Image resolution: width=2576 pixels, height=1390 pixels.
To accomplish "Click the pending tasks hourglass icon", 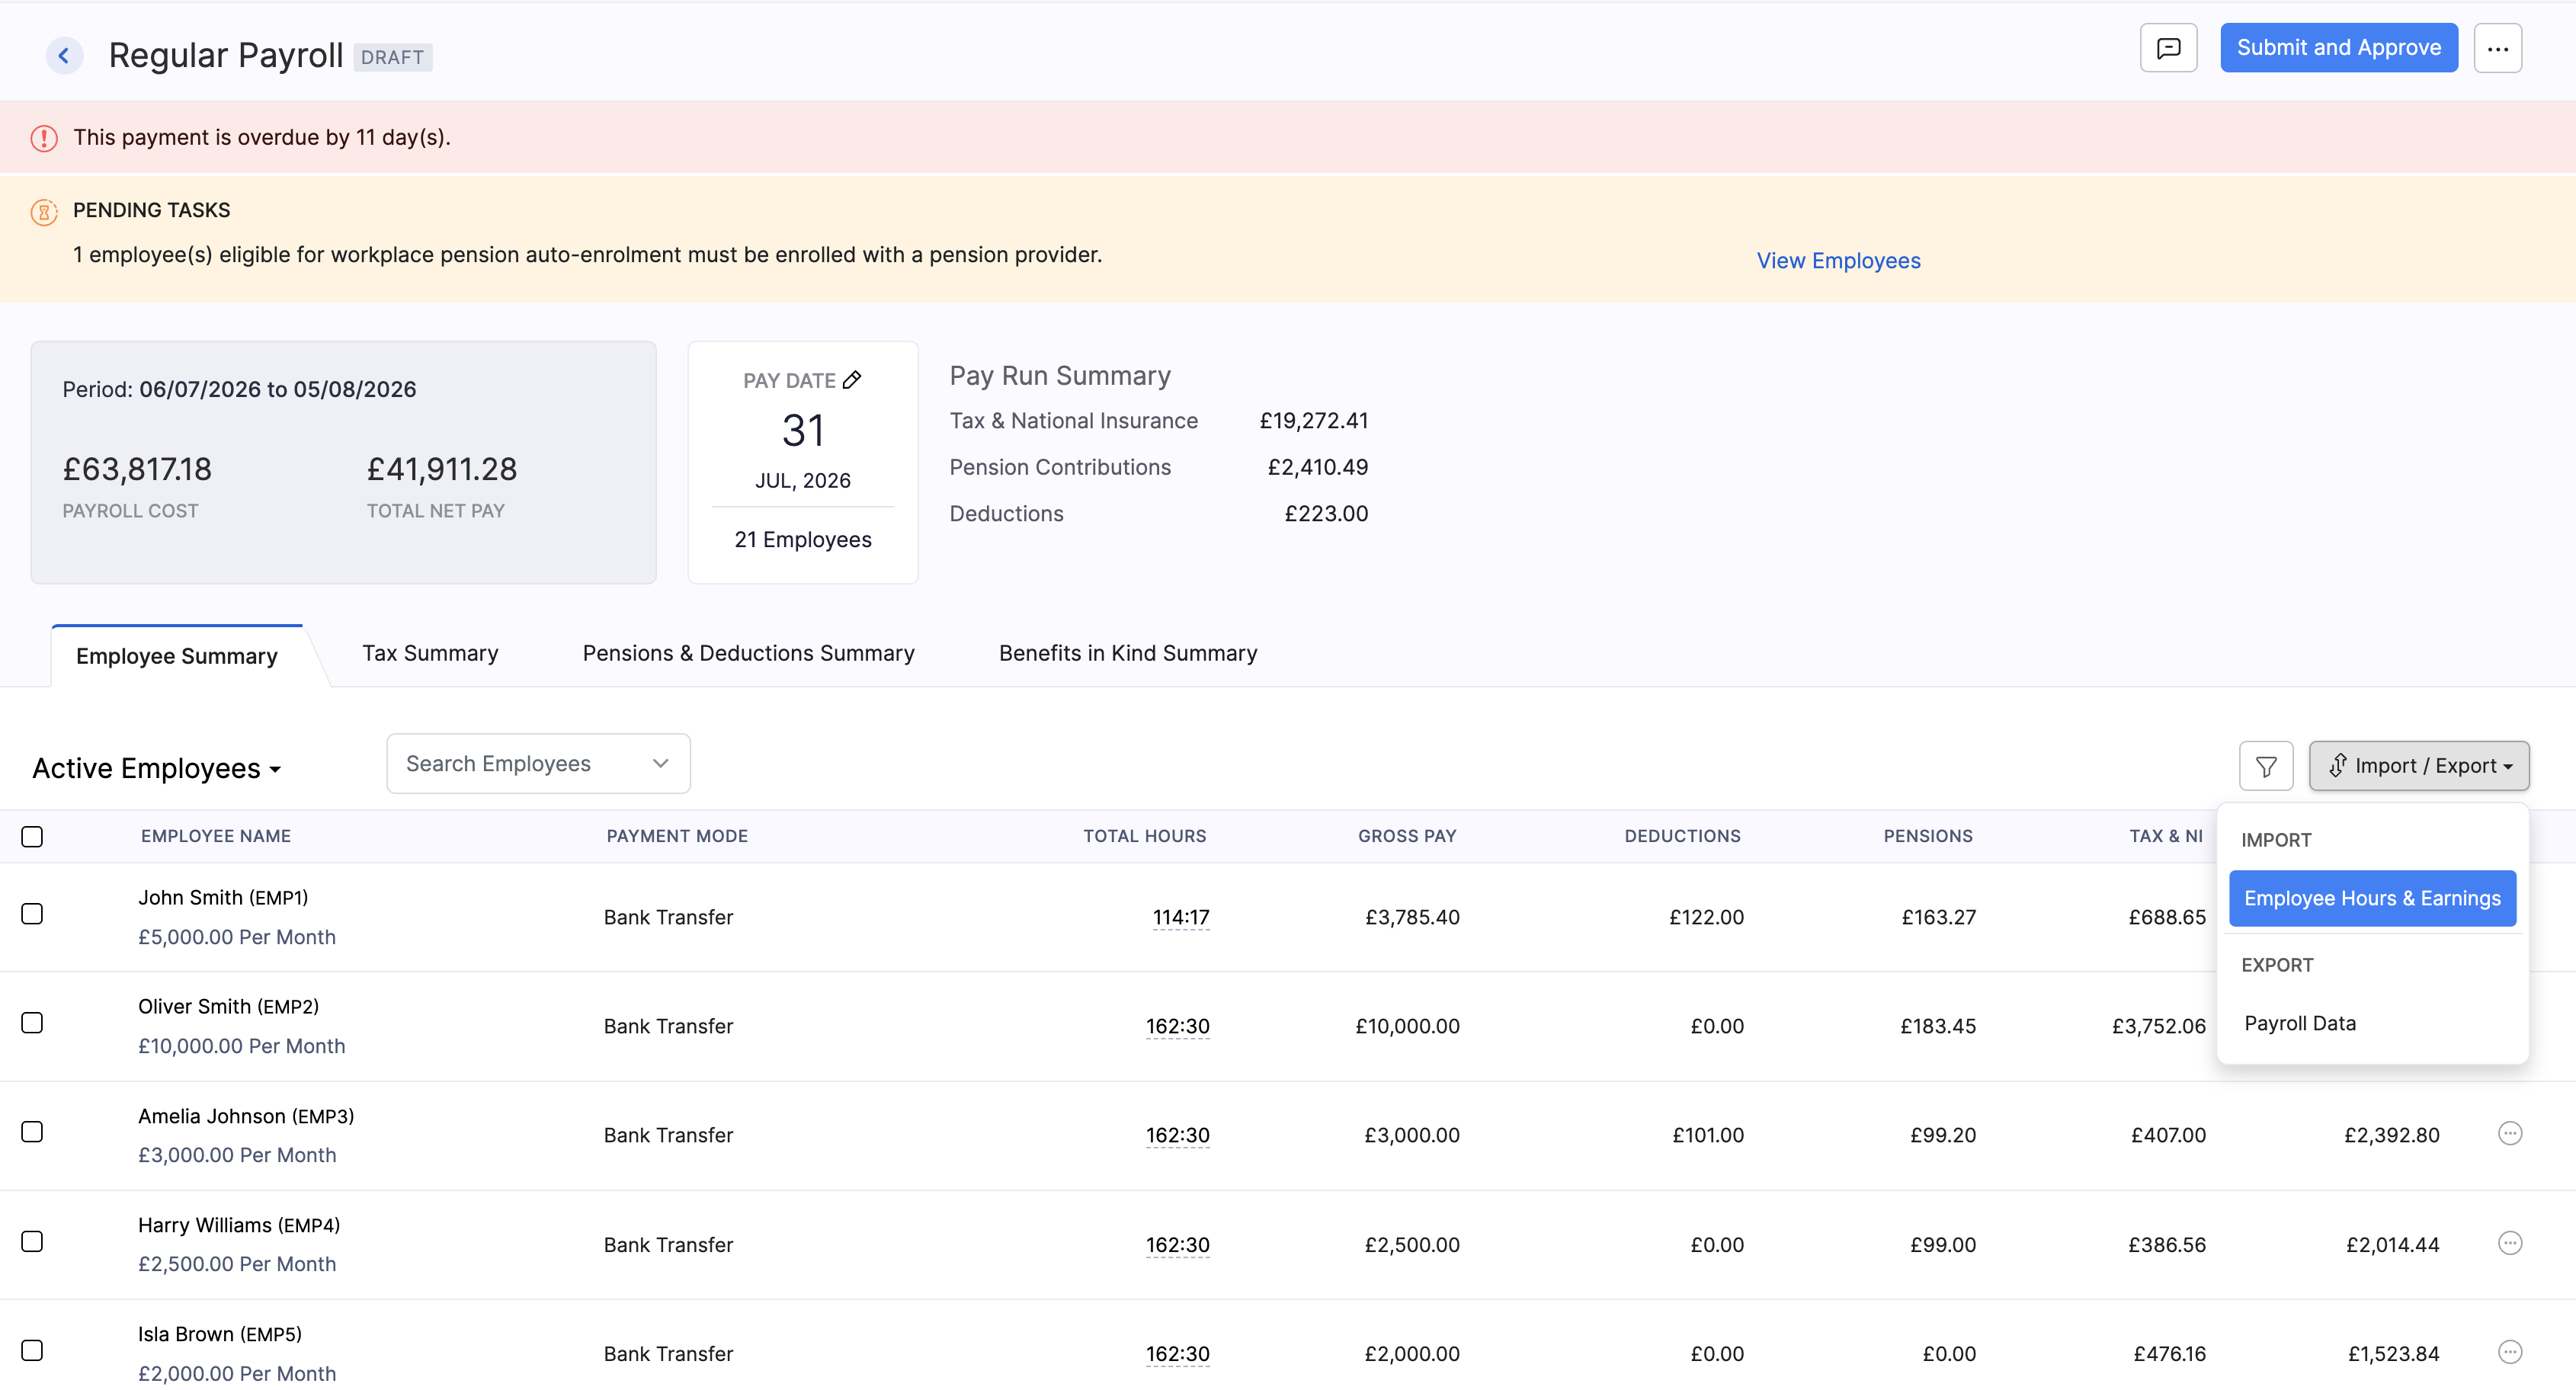I will [44, 212].
